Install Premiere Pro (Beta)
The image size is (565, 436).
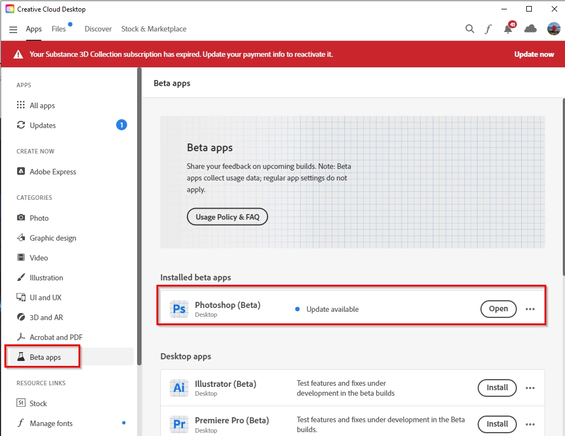click(x=497, y=424)
